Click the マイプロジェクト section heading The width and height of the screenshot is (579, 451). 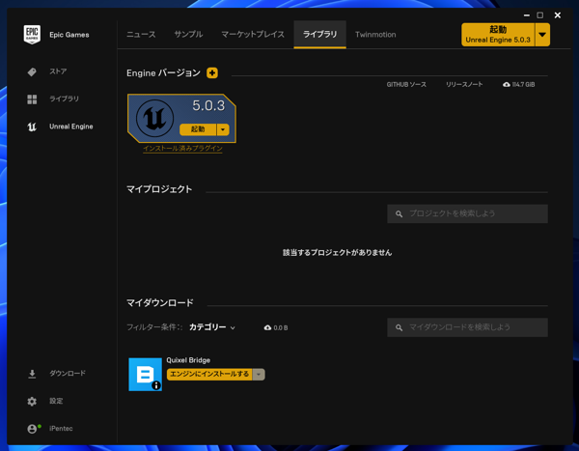coord(159,189)
